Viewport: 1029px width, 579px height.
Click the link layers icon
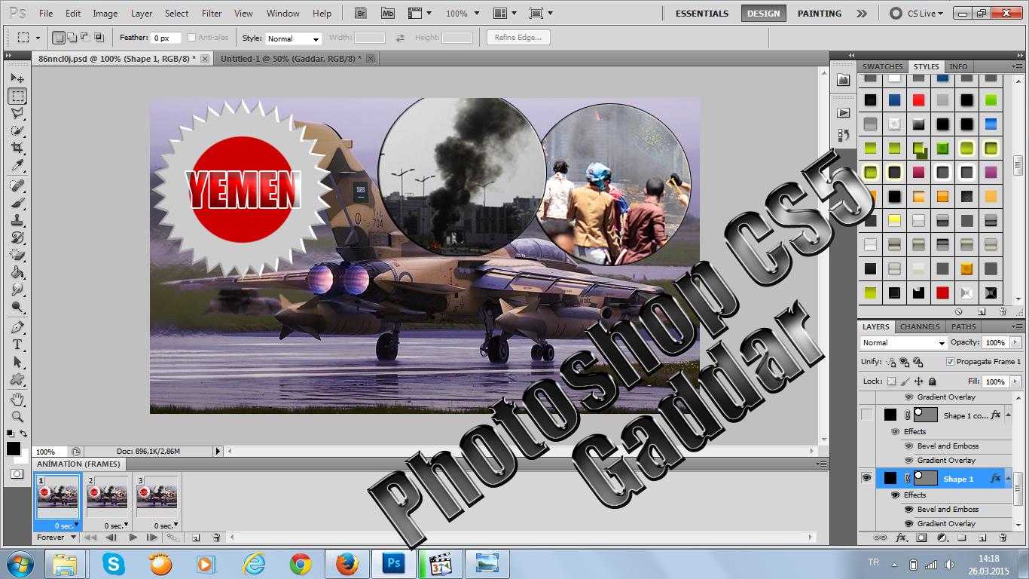click(880, 538)
